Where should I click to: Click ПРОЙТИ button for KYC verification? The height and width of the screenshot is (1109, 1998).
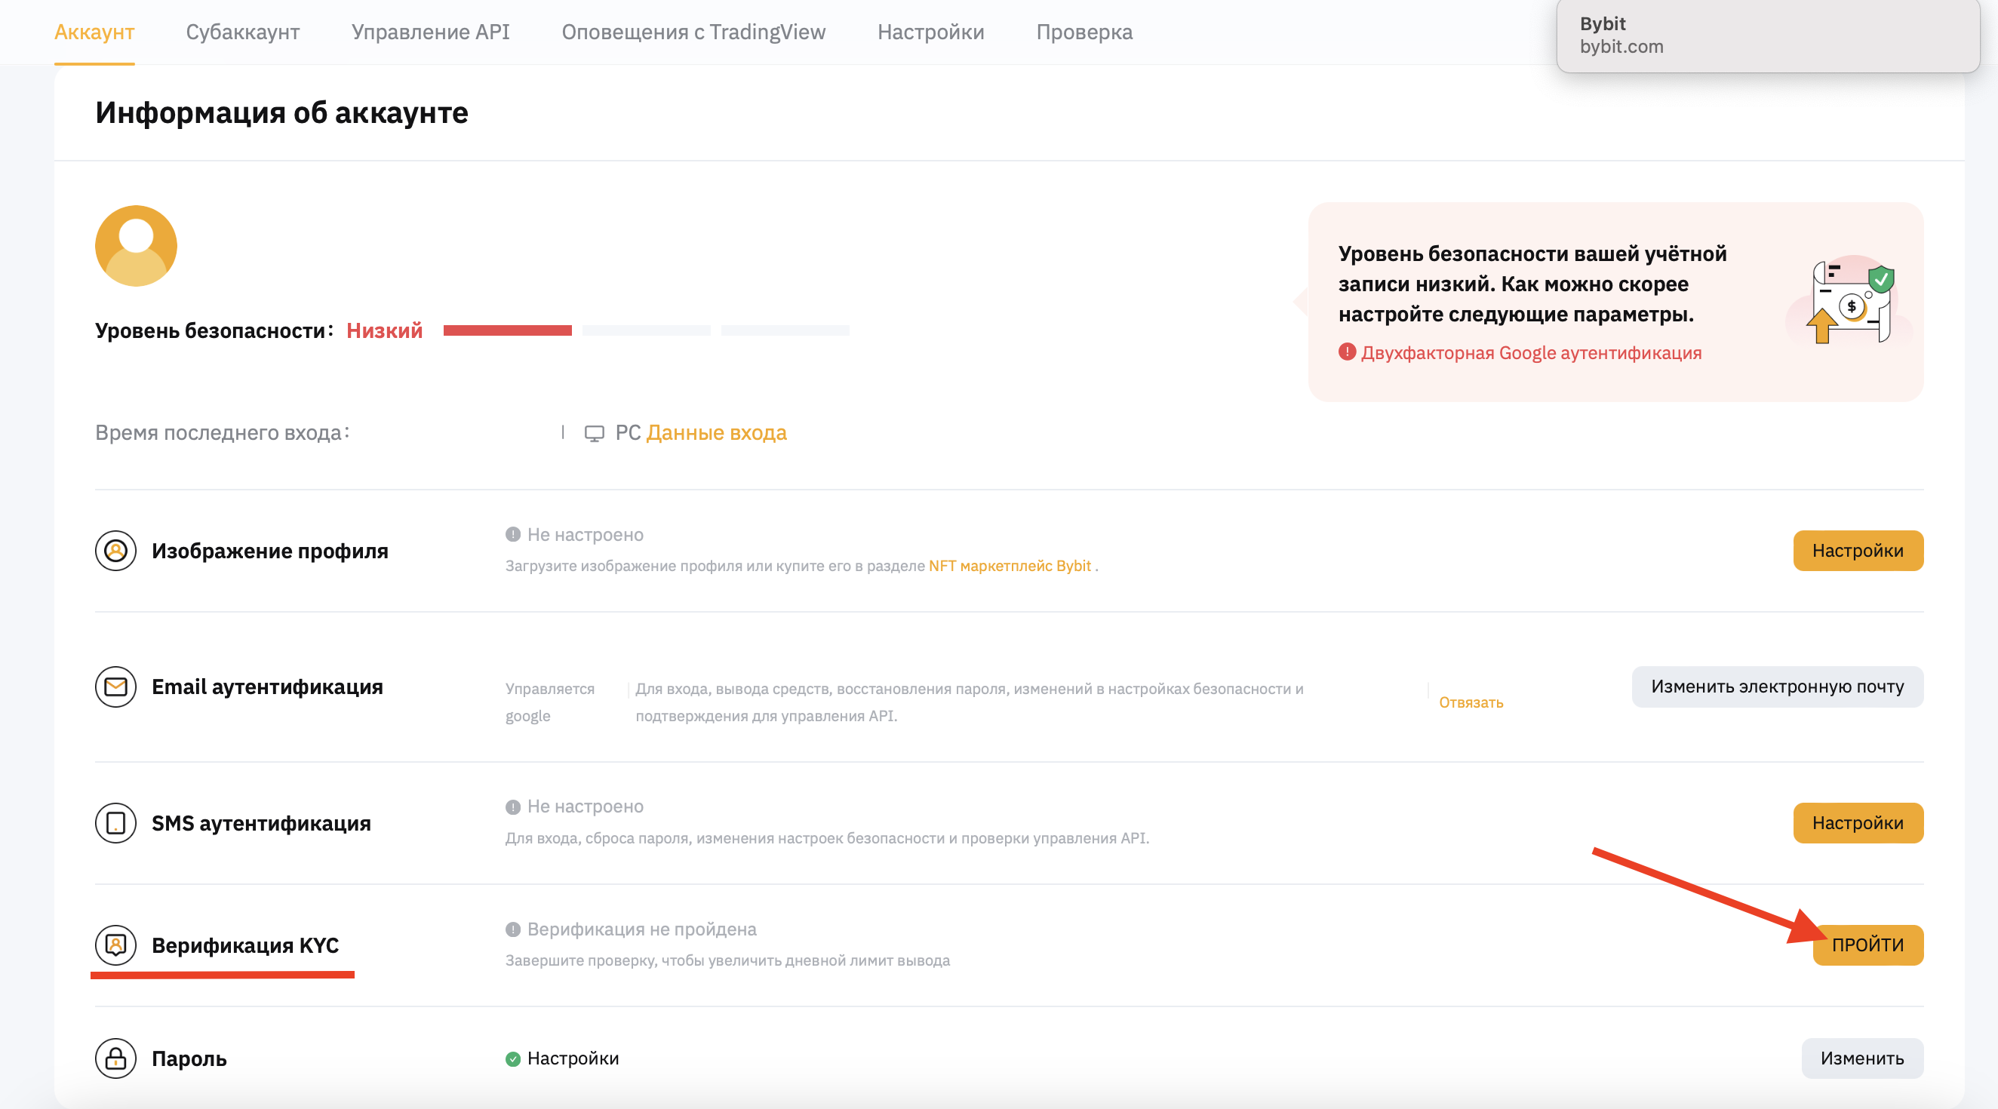[1867, 945]
